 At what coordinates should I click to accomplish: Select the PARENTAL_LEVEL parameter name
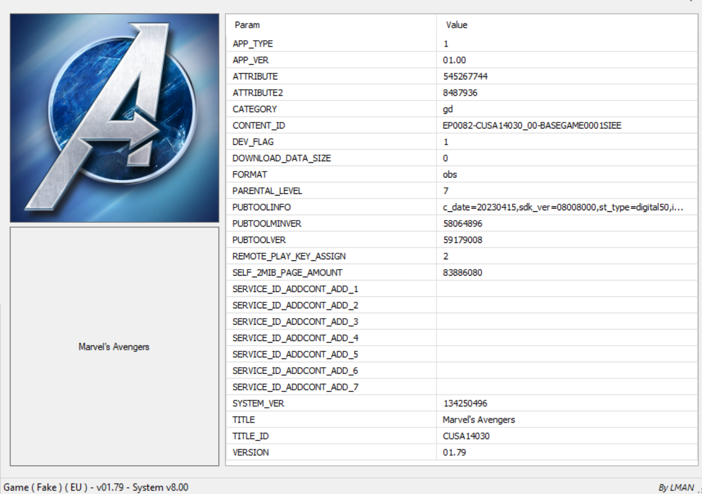point(267,191)
